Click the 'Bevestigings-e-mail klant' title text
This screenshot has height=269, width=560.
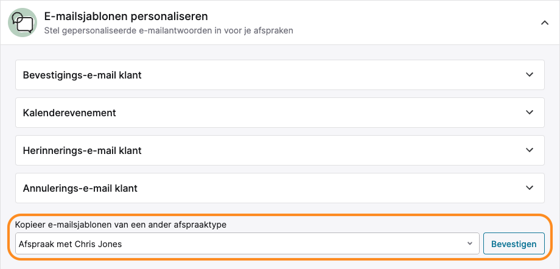pos(82,75)
